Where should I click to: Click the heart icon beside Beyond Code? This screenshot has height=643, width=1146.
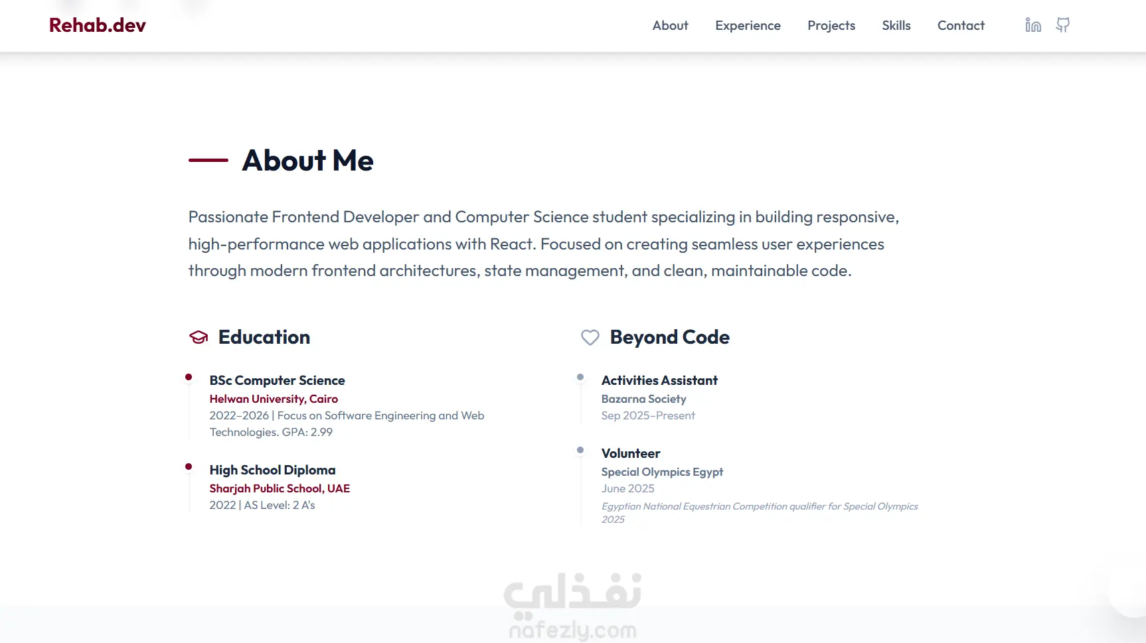(590, 337)
